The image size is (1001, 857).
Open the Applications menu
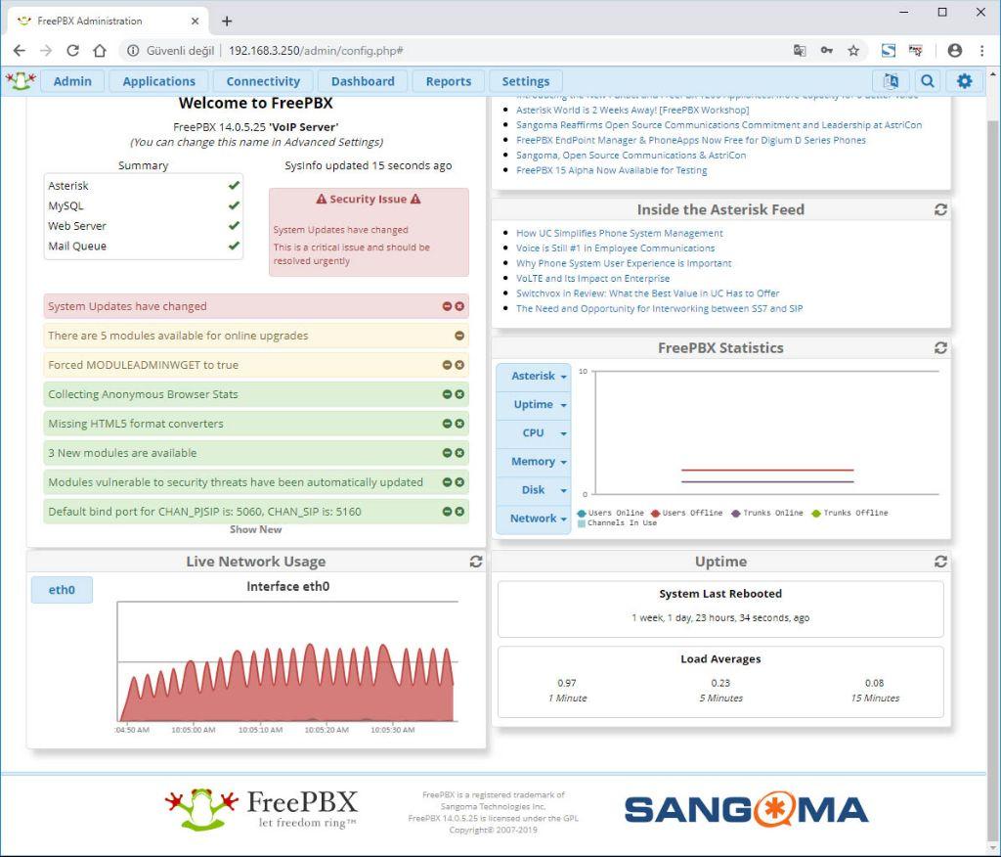(158, 81)
